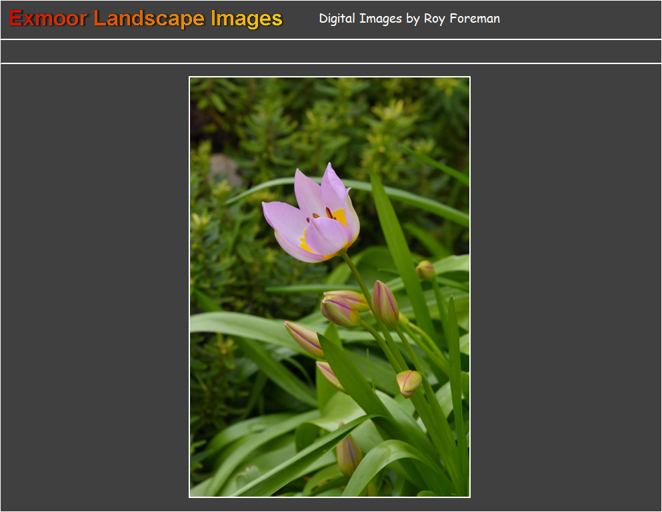Screen dimensions: 662x512
Task: Click the word 'Exmoor' in the title
Action: [48, 19]
